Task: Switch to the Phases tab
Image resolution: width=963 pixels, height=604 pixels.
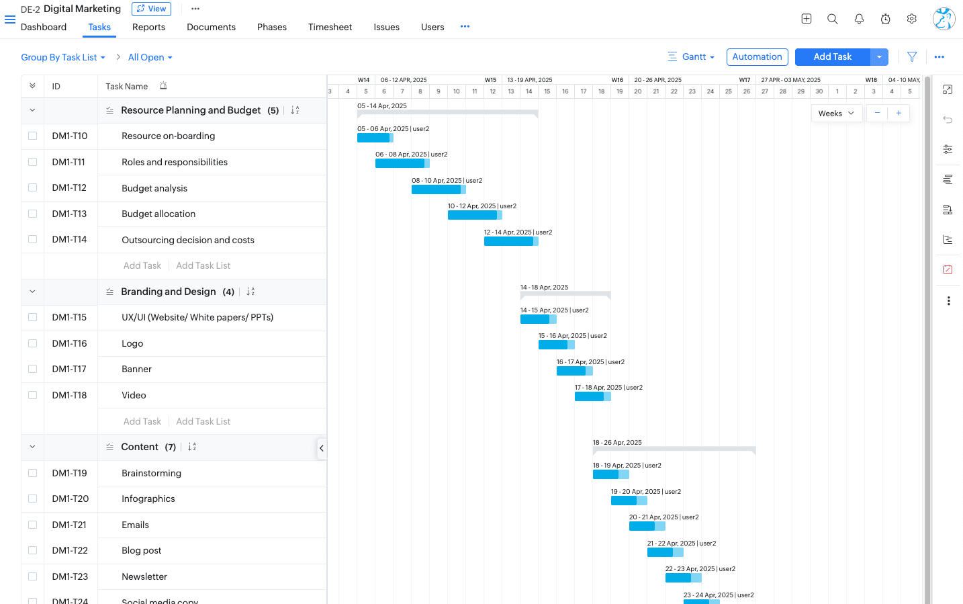Action: (x=272, y=27)
